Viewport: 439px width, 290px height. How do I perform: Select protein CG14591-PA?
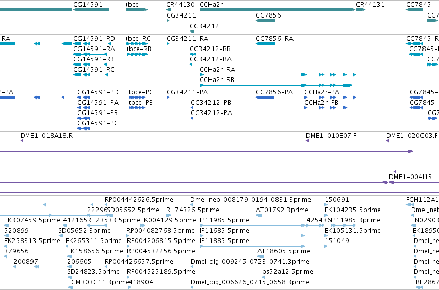point(98,103)
